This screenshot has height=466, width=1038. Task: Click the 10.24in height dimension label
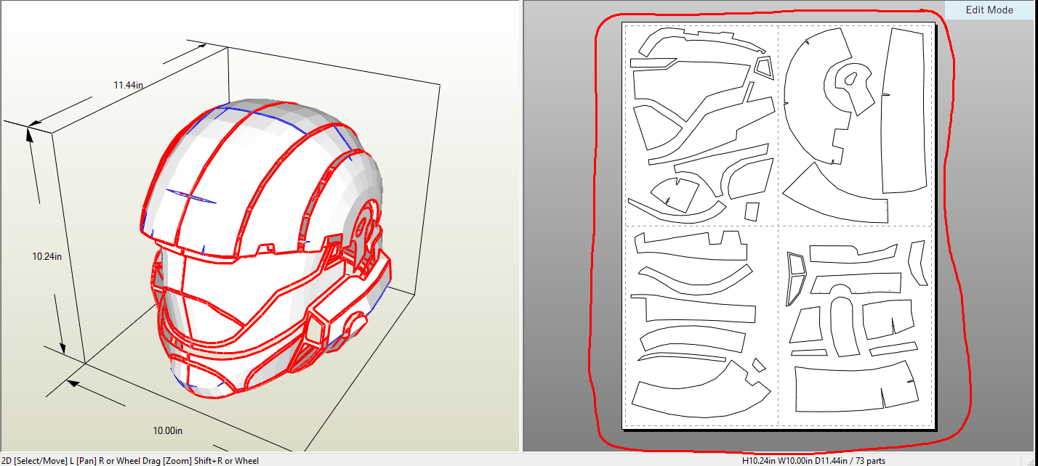pyautogui.click(x=47, y=256)
